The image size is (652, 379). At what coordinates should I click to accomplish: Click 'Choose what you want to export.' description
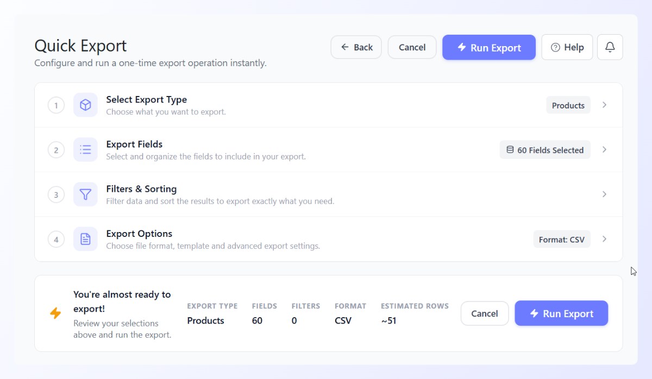[x=166, y=112]
